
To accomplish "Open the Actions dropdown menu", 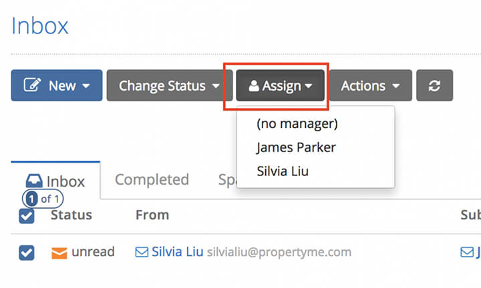I will point(371,85).
